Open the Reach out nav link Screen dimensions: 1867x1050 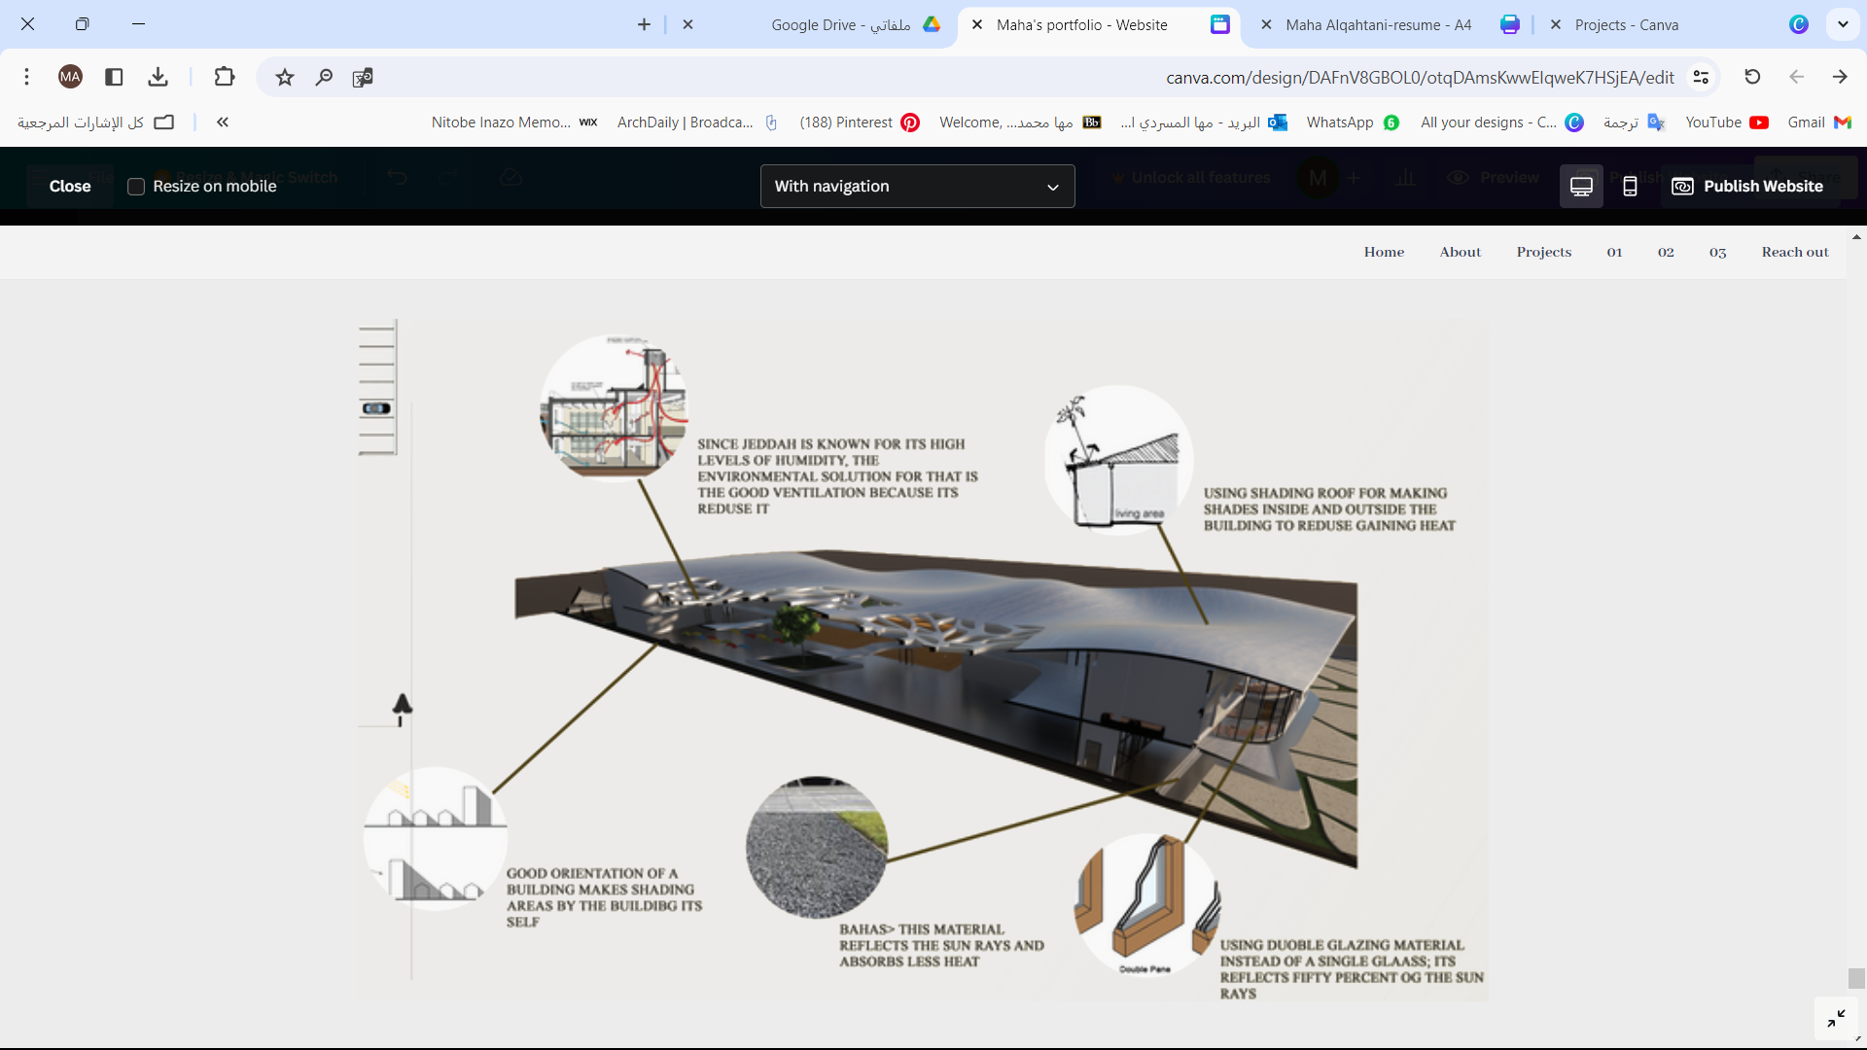click(x=1794, y=252)
